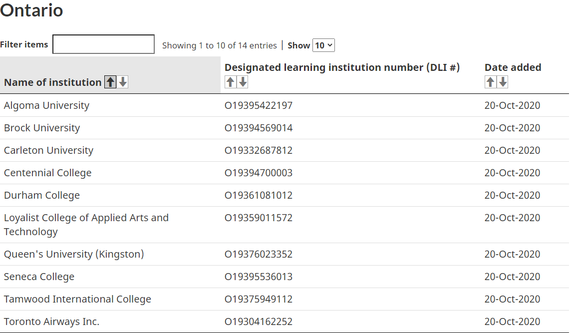Click DLI number O19376023352

coord(259,254)
